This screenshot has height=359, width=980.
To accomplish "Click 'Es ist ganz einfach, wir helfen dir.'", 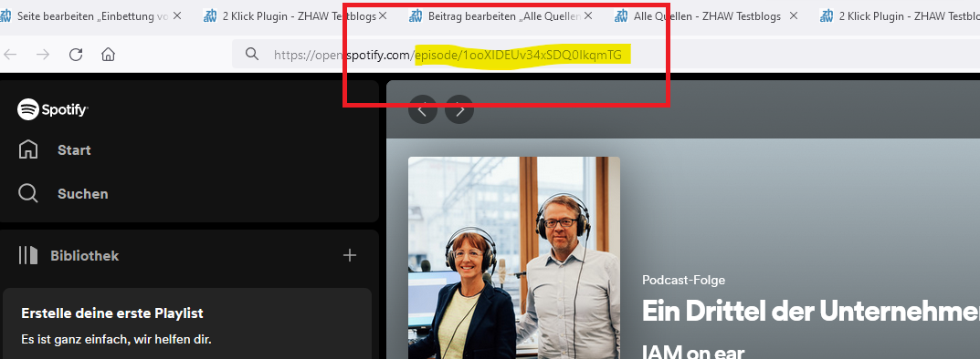I will point(116,340).
